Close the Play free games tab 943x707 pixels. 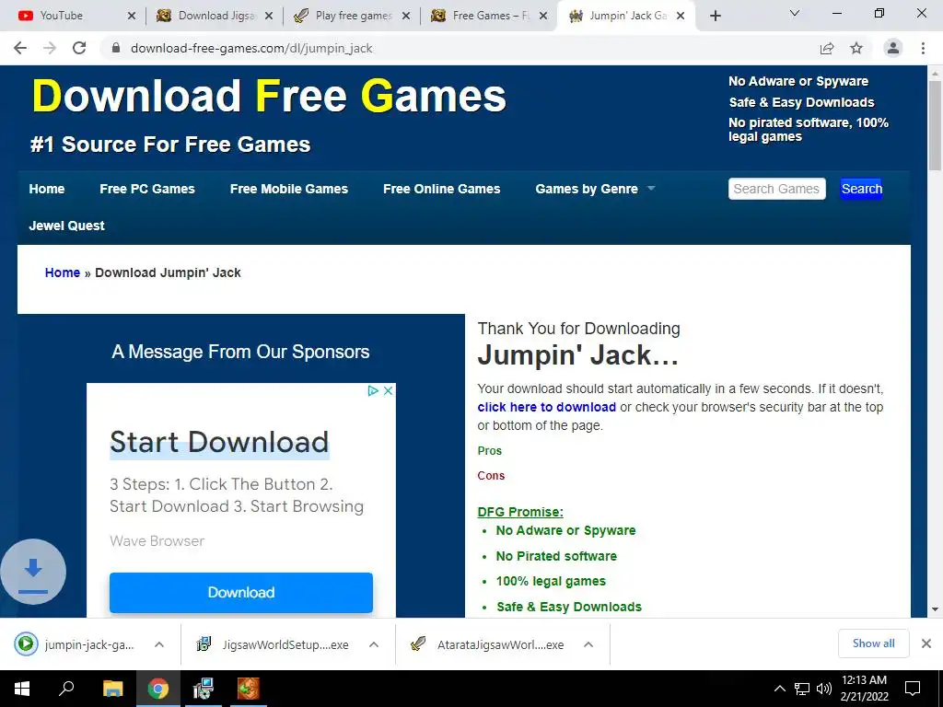tap(406, 16)
